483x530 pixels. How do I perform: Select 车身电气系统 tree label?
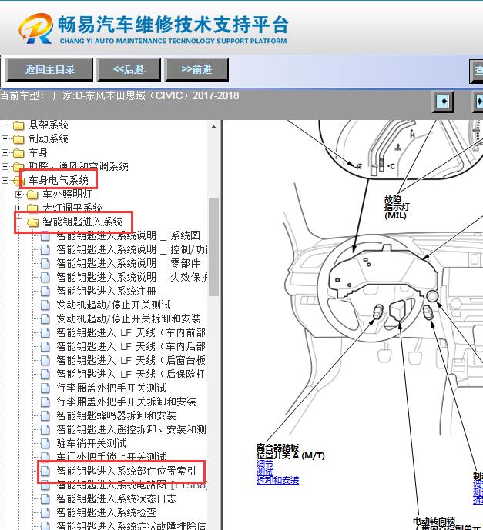[59, 180]
